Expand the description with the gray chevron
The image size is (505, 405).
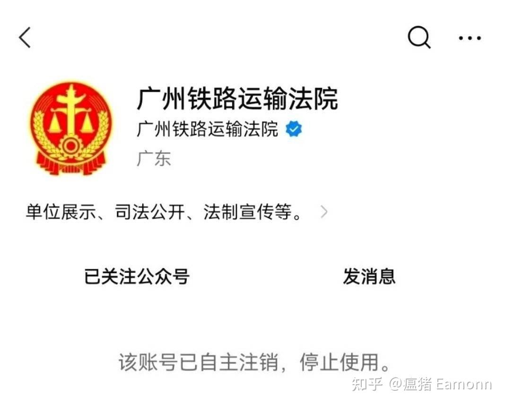pyautogui.click(x=324, y=212)
